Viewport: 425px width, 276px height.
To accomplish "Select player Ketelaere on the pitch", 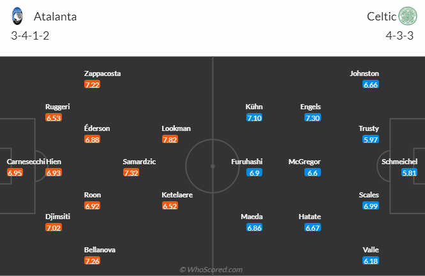I will point(176,195).
